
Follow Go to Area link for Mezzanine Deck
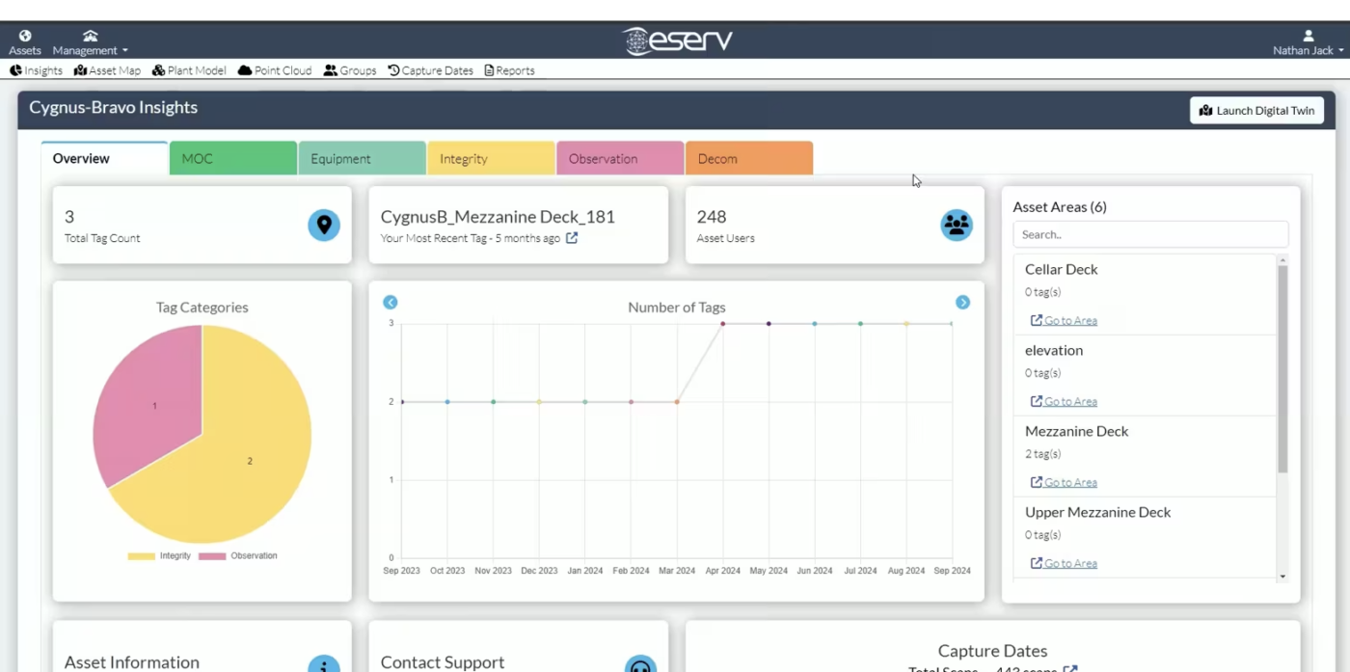point(1065,482)
